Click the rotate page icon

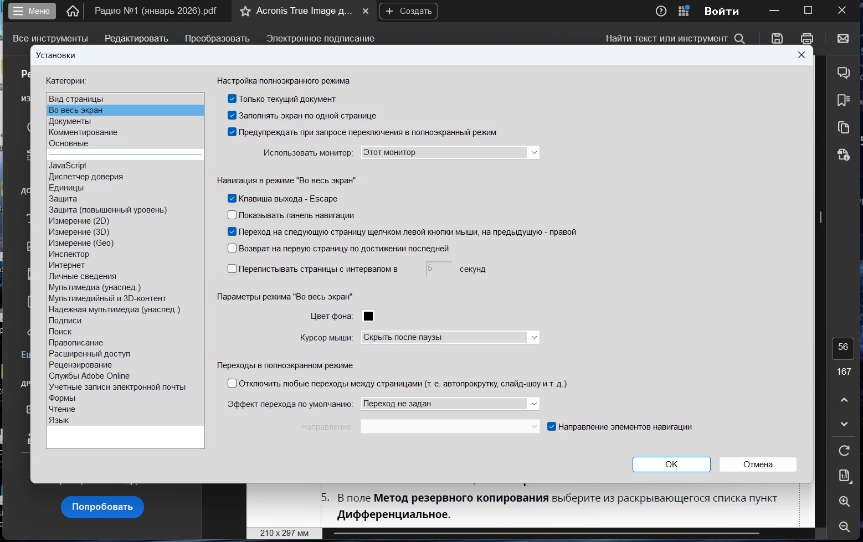[844, 451]
